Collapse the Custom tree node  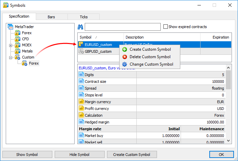(x=10, y=57)
